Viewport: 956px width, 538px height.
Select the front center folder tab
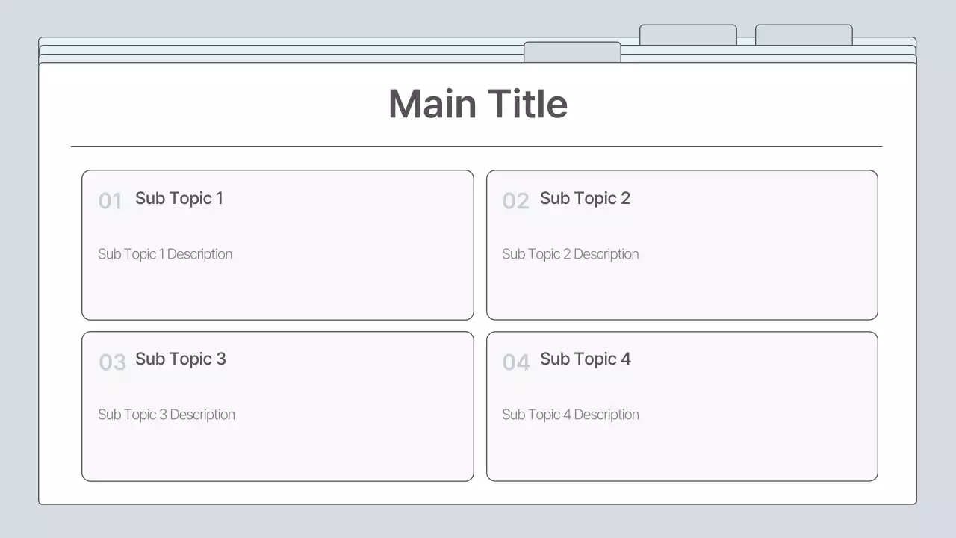click(572, 52)
